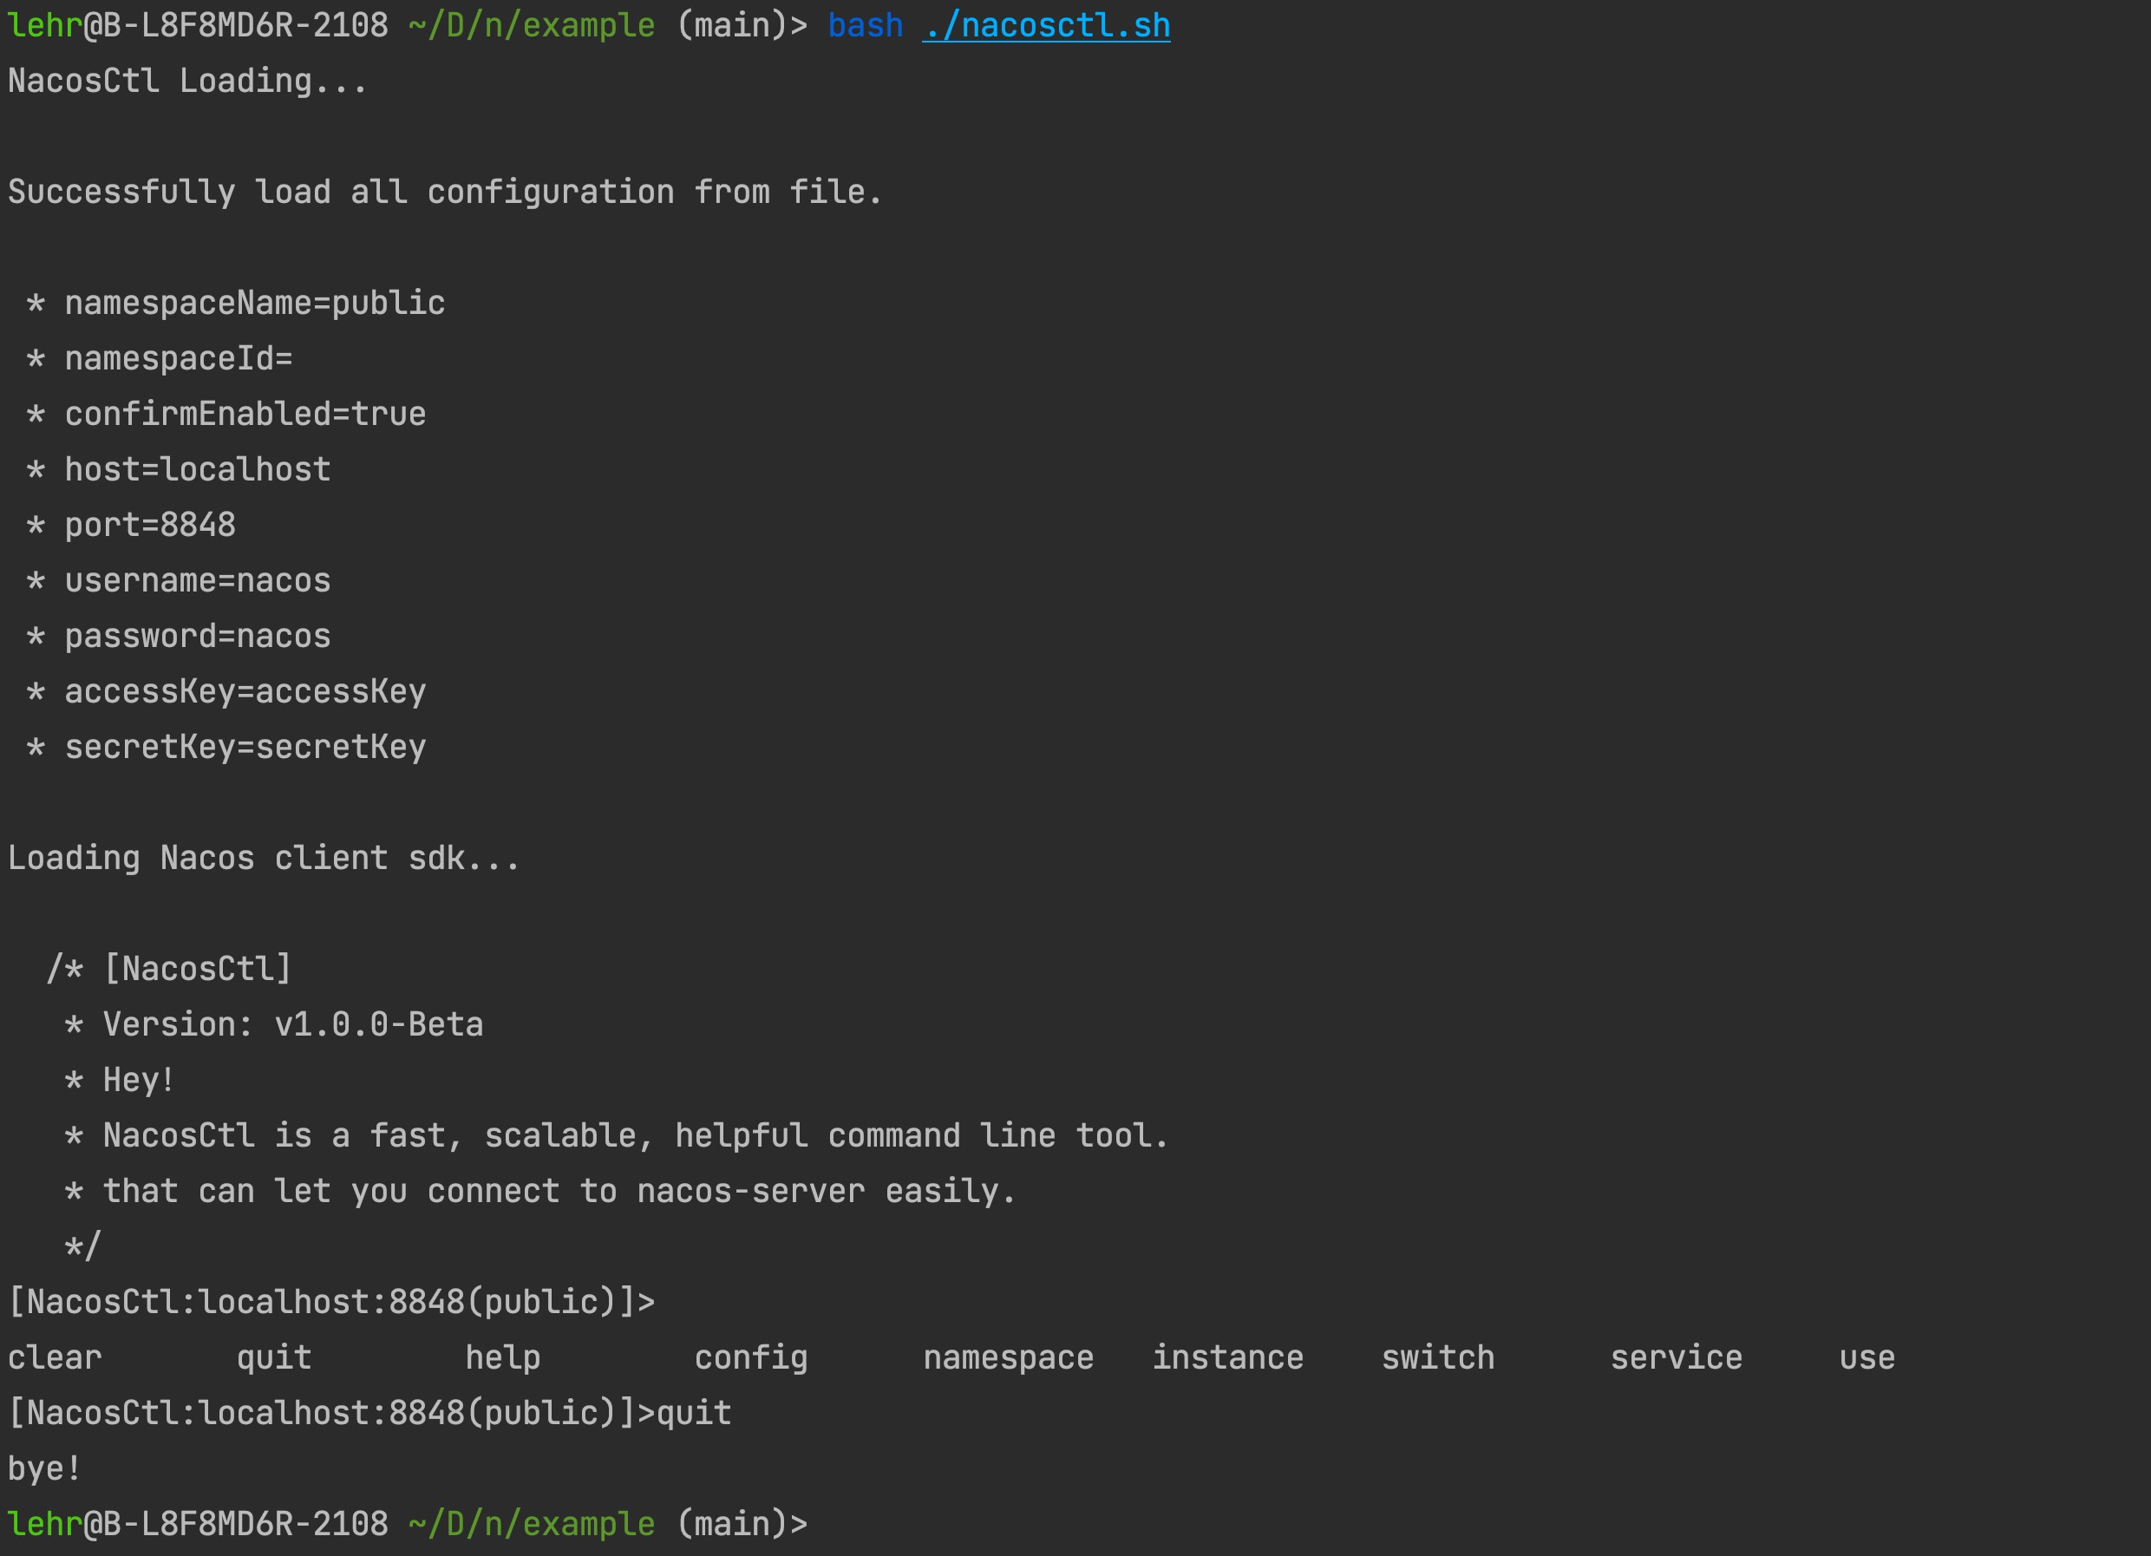The width and height of the screenshot is (2151, 1556).
Task: Choose config from command suggestions
Action: coord(751,1358)
